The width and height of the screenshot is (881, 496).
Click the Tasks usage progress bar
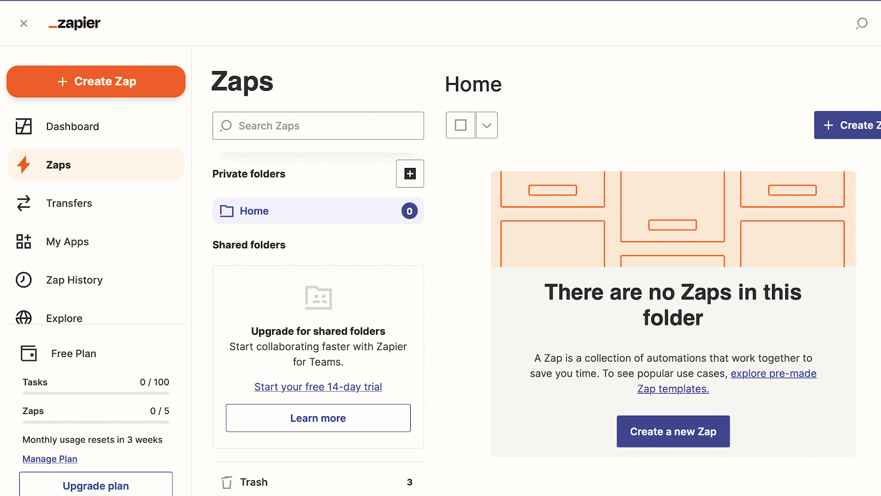96,393
